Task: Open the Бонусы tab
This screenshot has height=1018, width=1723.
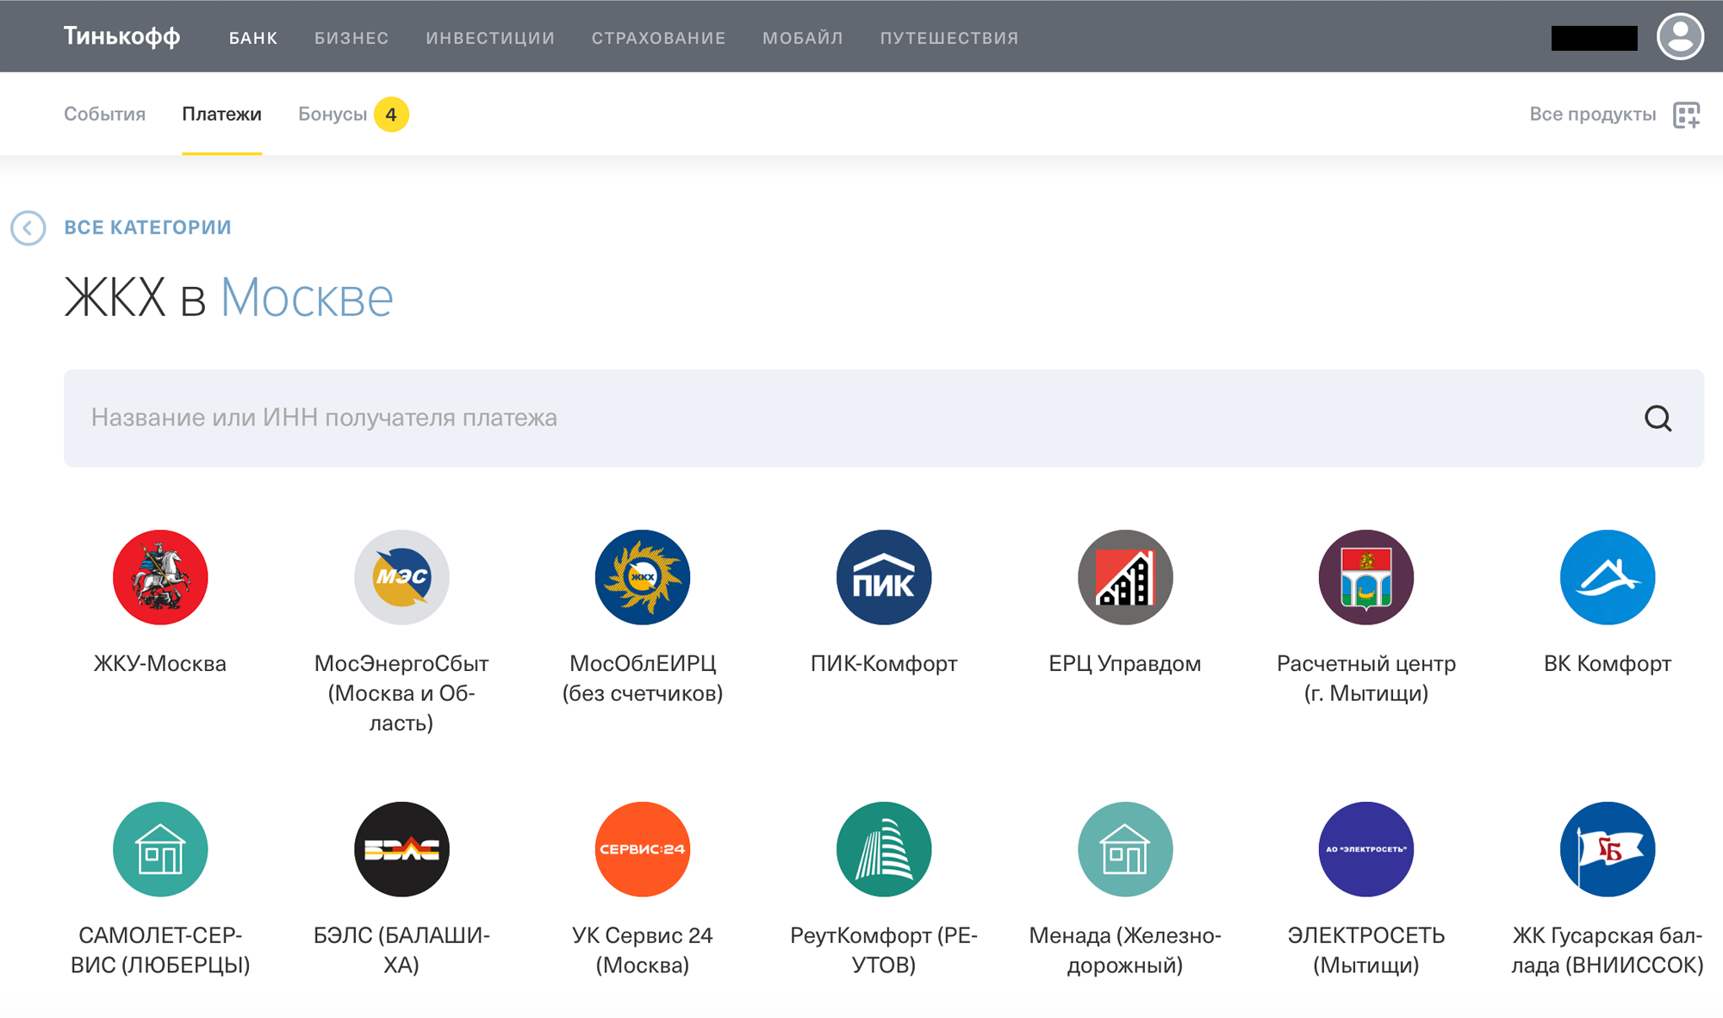Action: pos(333,114)
